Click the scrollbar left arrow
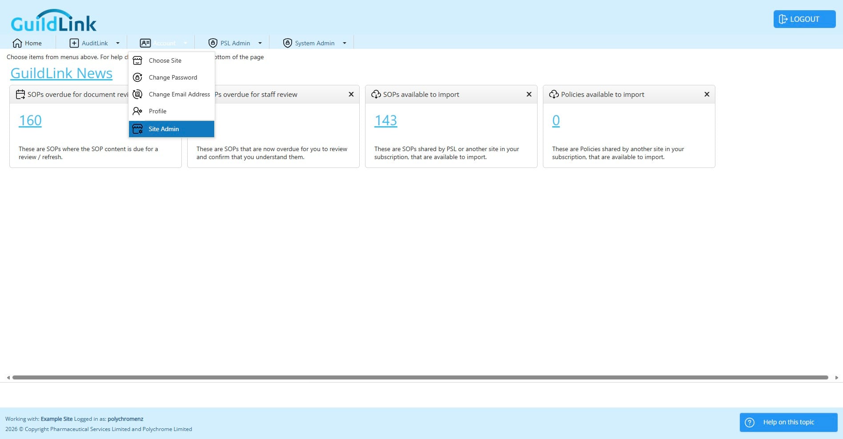The height and width of the screenshot is (439, 843). tap(8, 378)
